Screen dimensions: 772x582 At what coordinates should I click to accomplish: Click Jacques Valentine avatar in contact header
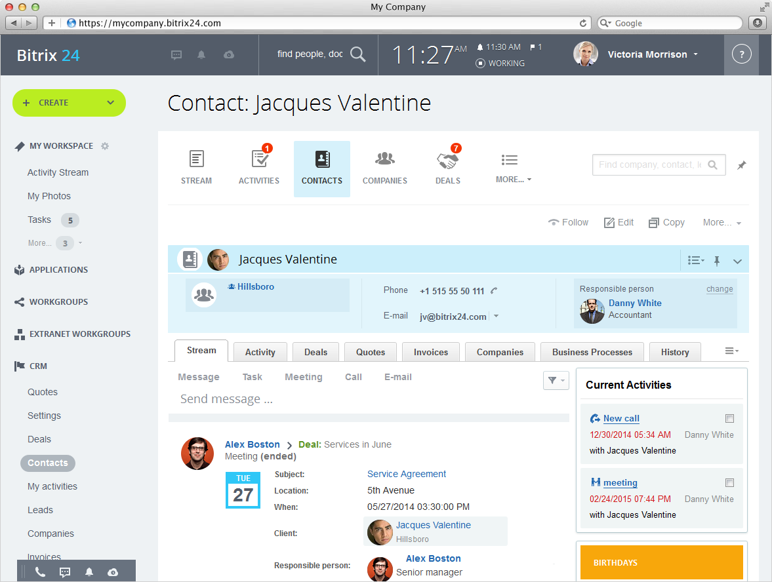(218, 260)
